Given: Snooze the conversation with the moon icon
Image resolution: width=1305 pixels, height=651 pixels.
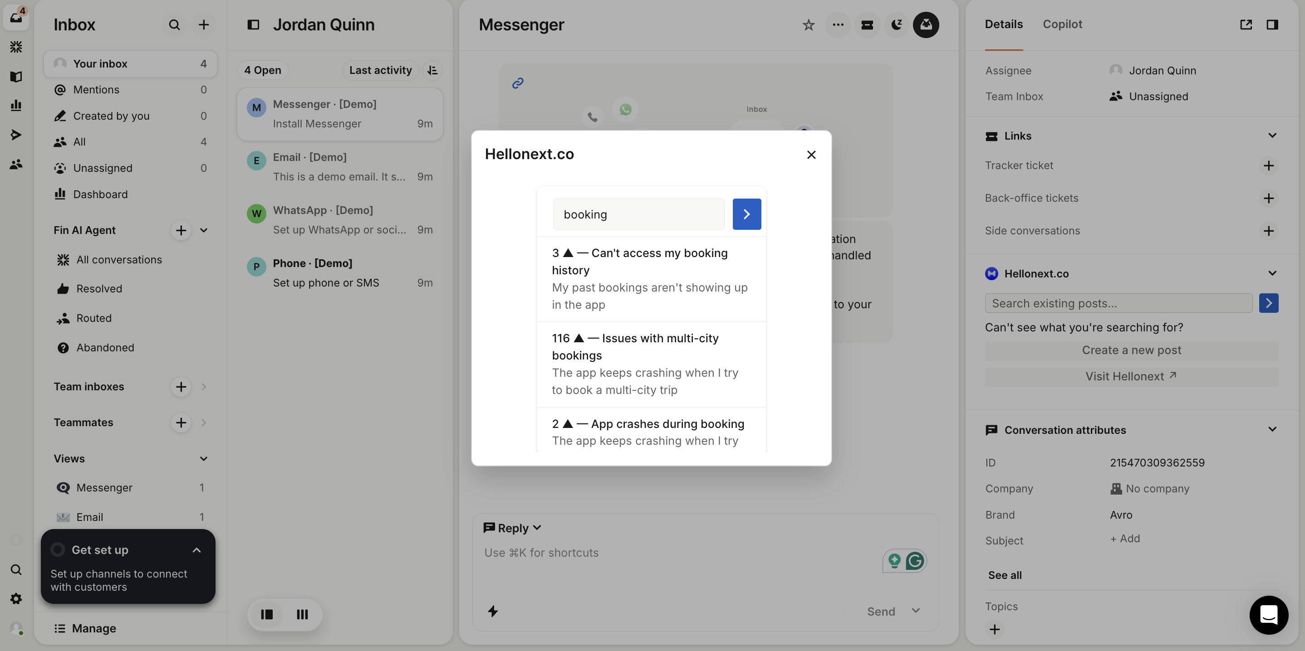Looking at the screenshot, I should click(897, 25).
